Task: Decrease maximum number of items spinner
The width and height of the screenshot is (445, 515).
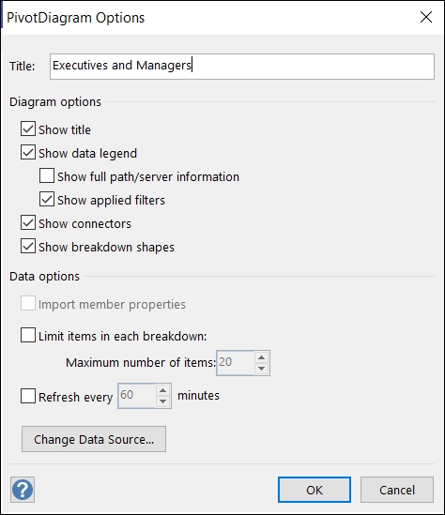Action: point(262,369)
